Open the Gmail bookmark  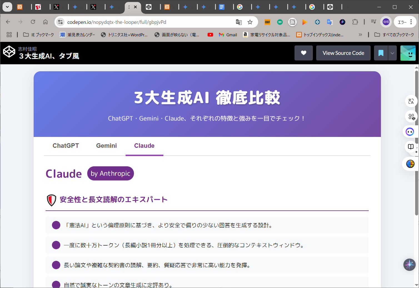click(228, 35)
